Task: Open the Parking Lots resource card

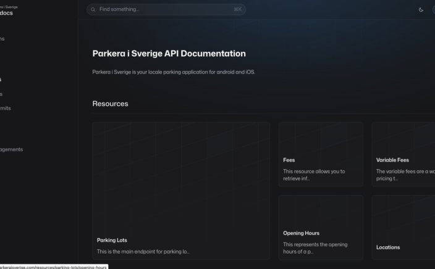Action: 180,190
